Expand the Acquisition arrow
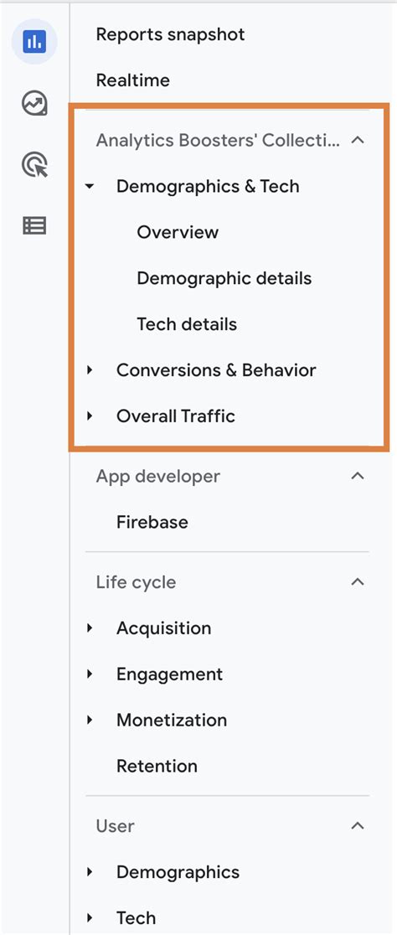This screenshot has width=397, height=935. tap(90, 628)
